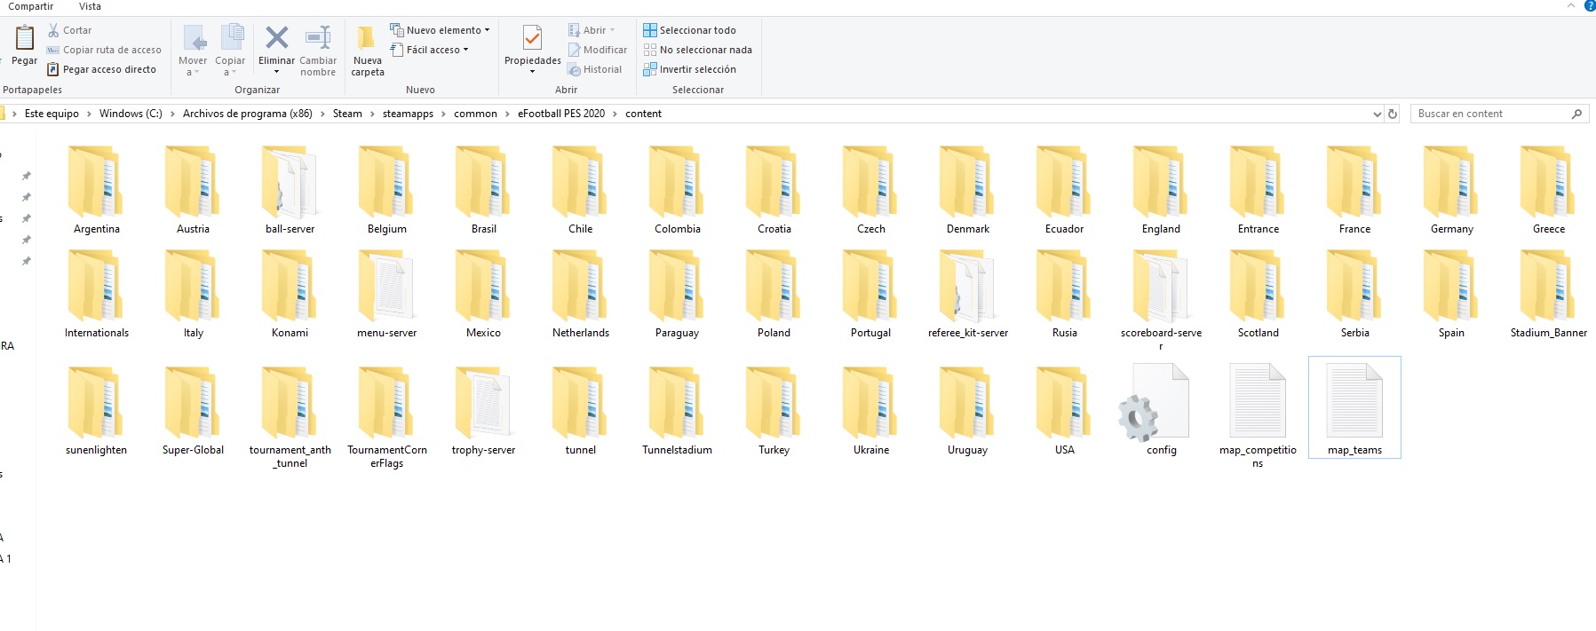1596x631 pixels.
Task: Select the Internationals folder
Action: [96, 294]
